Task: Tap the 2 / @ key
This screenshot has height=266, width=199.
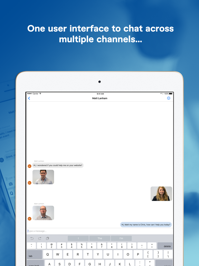Action: [x=51, y=246]
